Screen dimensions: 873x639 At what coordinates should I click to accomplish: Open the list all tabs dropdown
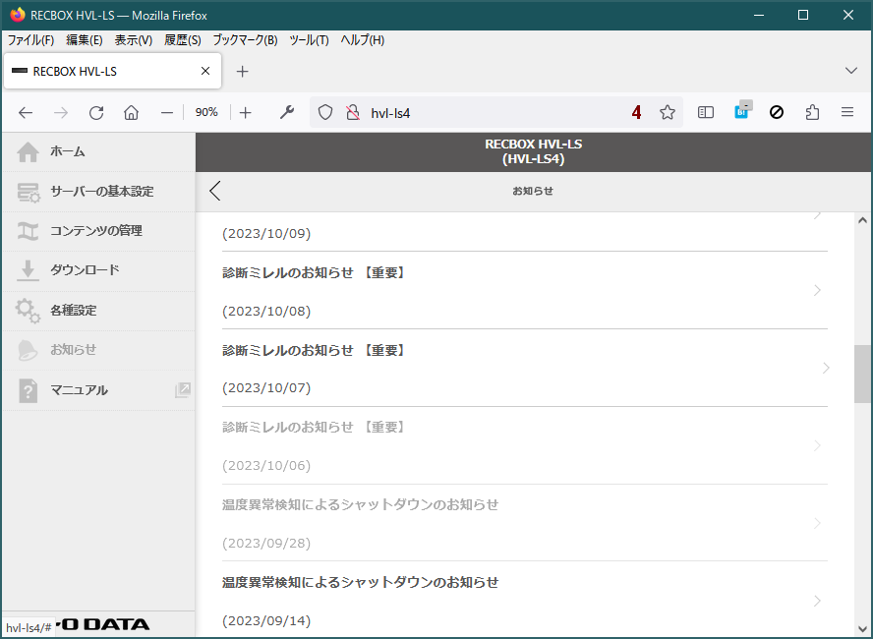click(850, 71)
